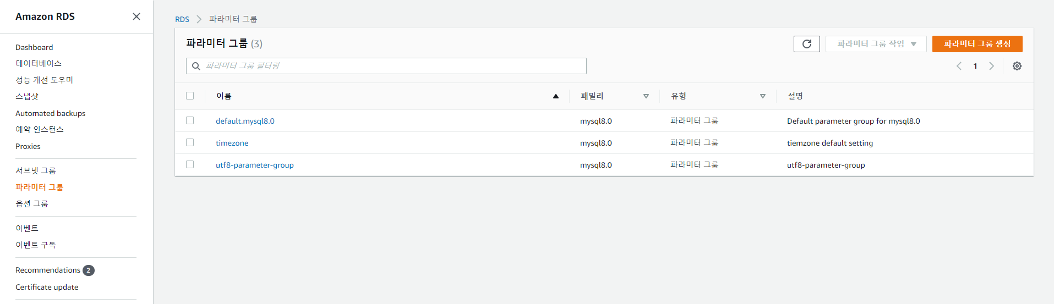Check the utf8-parameter-group row checkbox

tap(190, 164)
